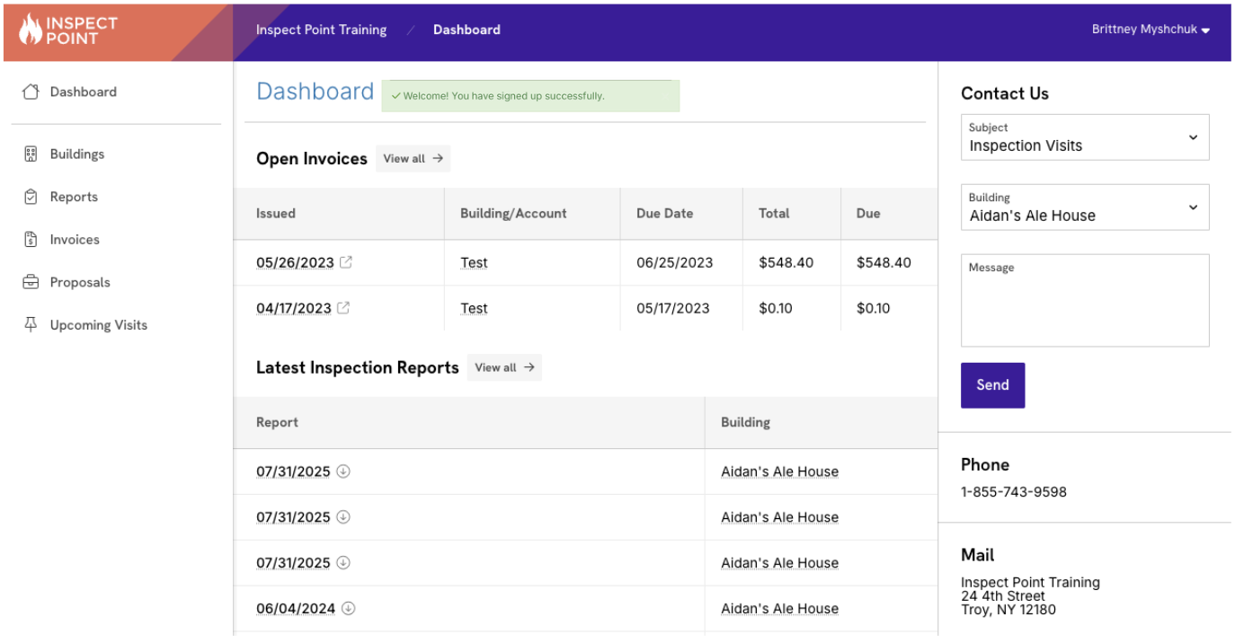Click View all next to Open Invoices
Image resolution: width=1235 pixels, height=643 pixels.
(x=413, y=159)
